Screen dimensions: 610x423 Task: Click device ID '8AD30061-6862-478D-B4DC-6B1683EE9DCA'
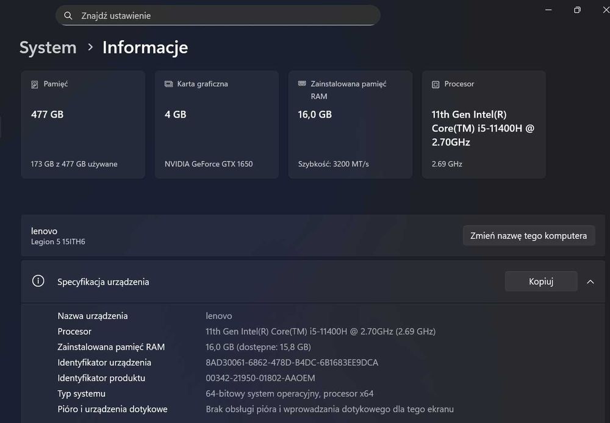coord(292,363)
